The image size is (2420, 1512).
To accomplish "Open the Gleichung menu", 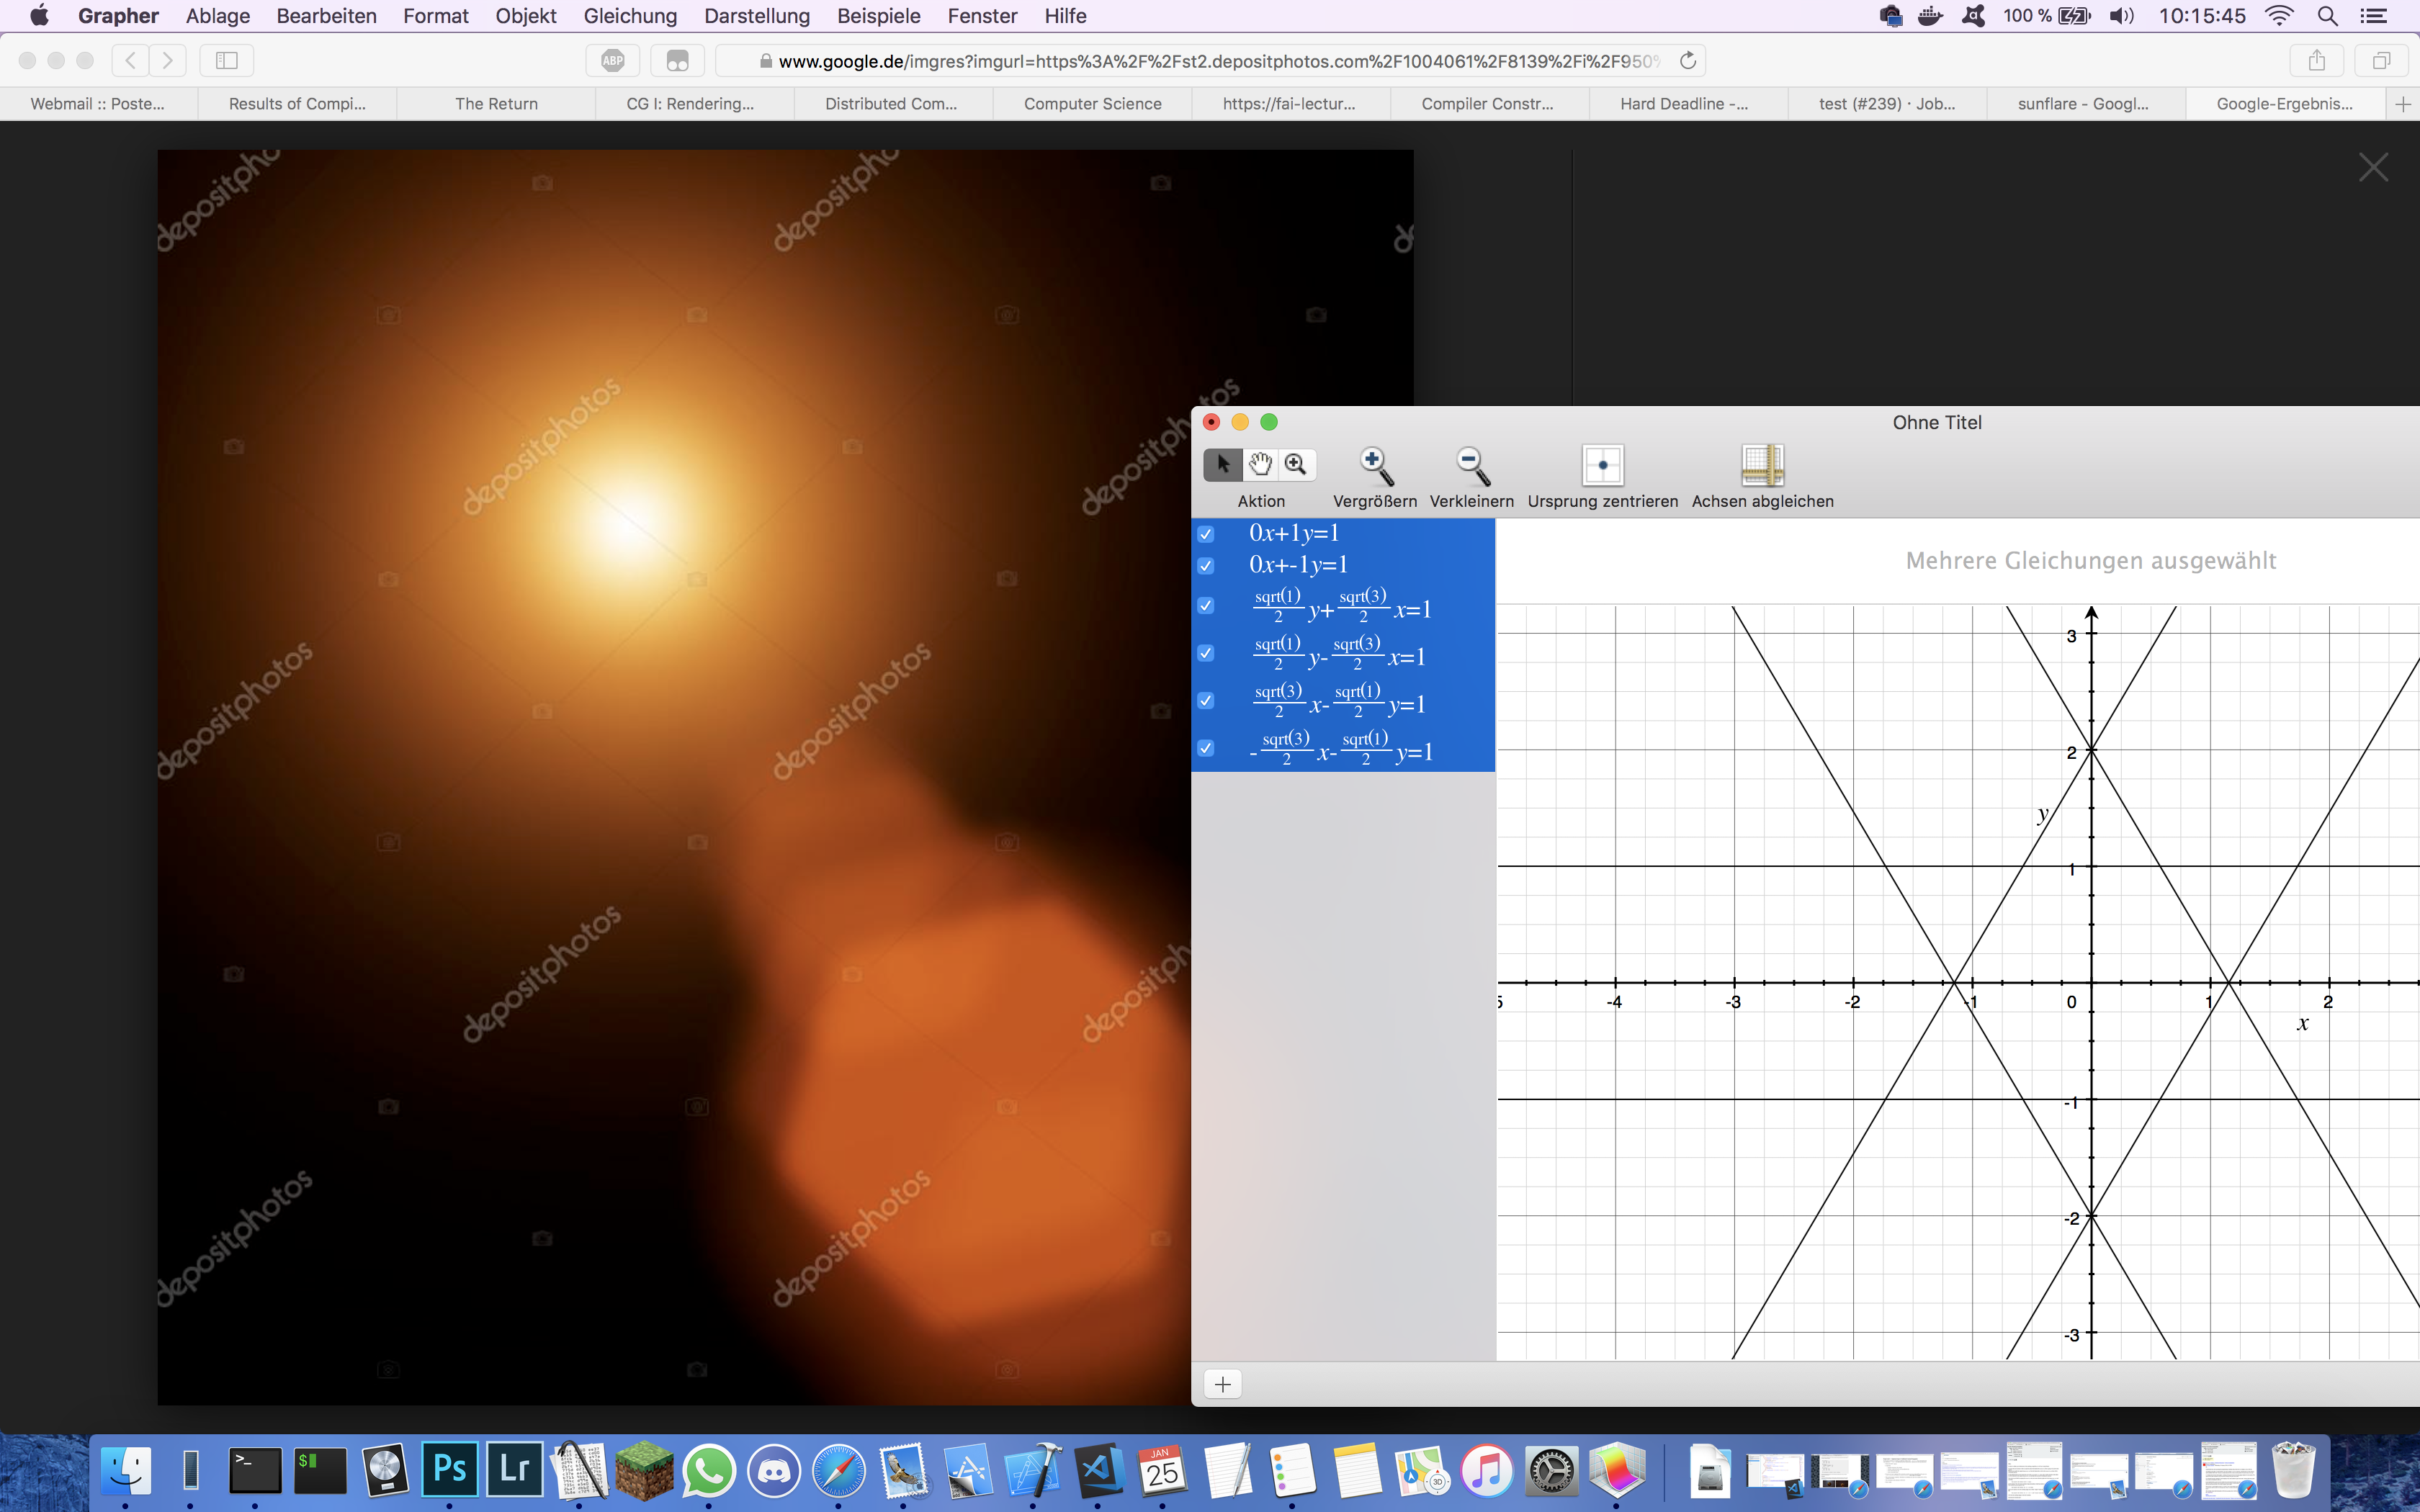I will click(x=631, y=16).
